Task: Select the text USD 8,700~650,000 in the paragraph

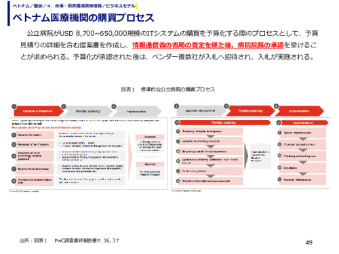Action: click(94, 33)
